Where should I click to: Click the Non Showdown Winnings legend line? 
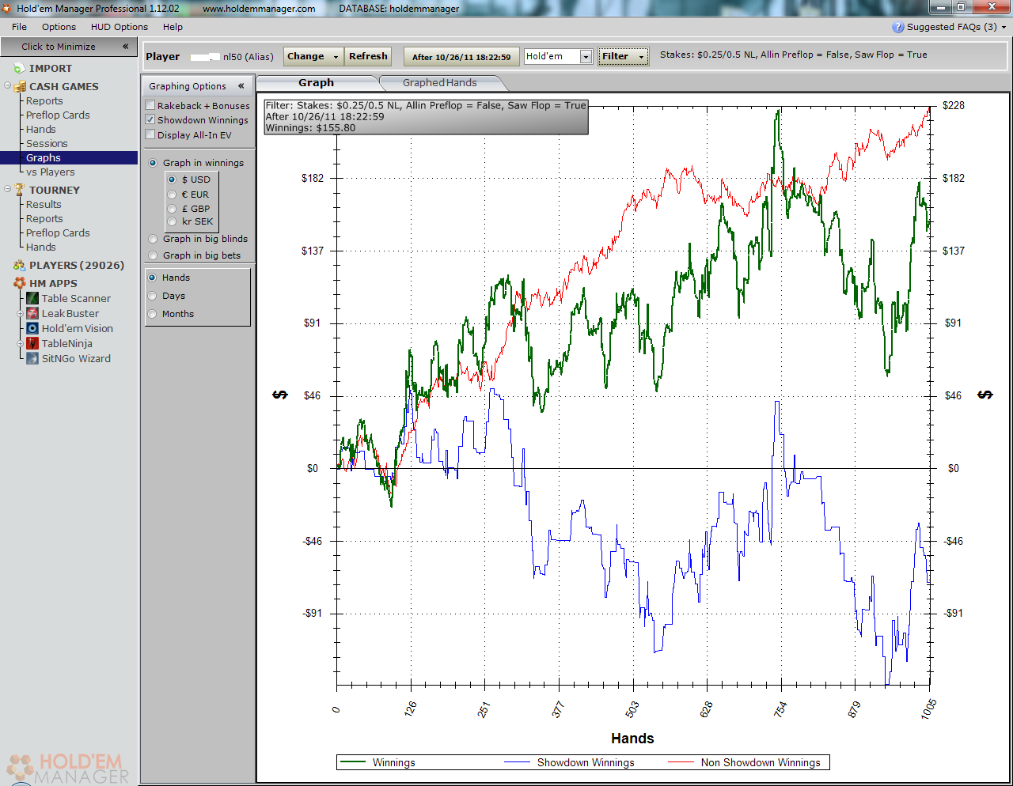click(x=681, y=762)
